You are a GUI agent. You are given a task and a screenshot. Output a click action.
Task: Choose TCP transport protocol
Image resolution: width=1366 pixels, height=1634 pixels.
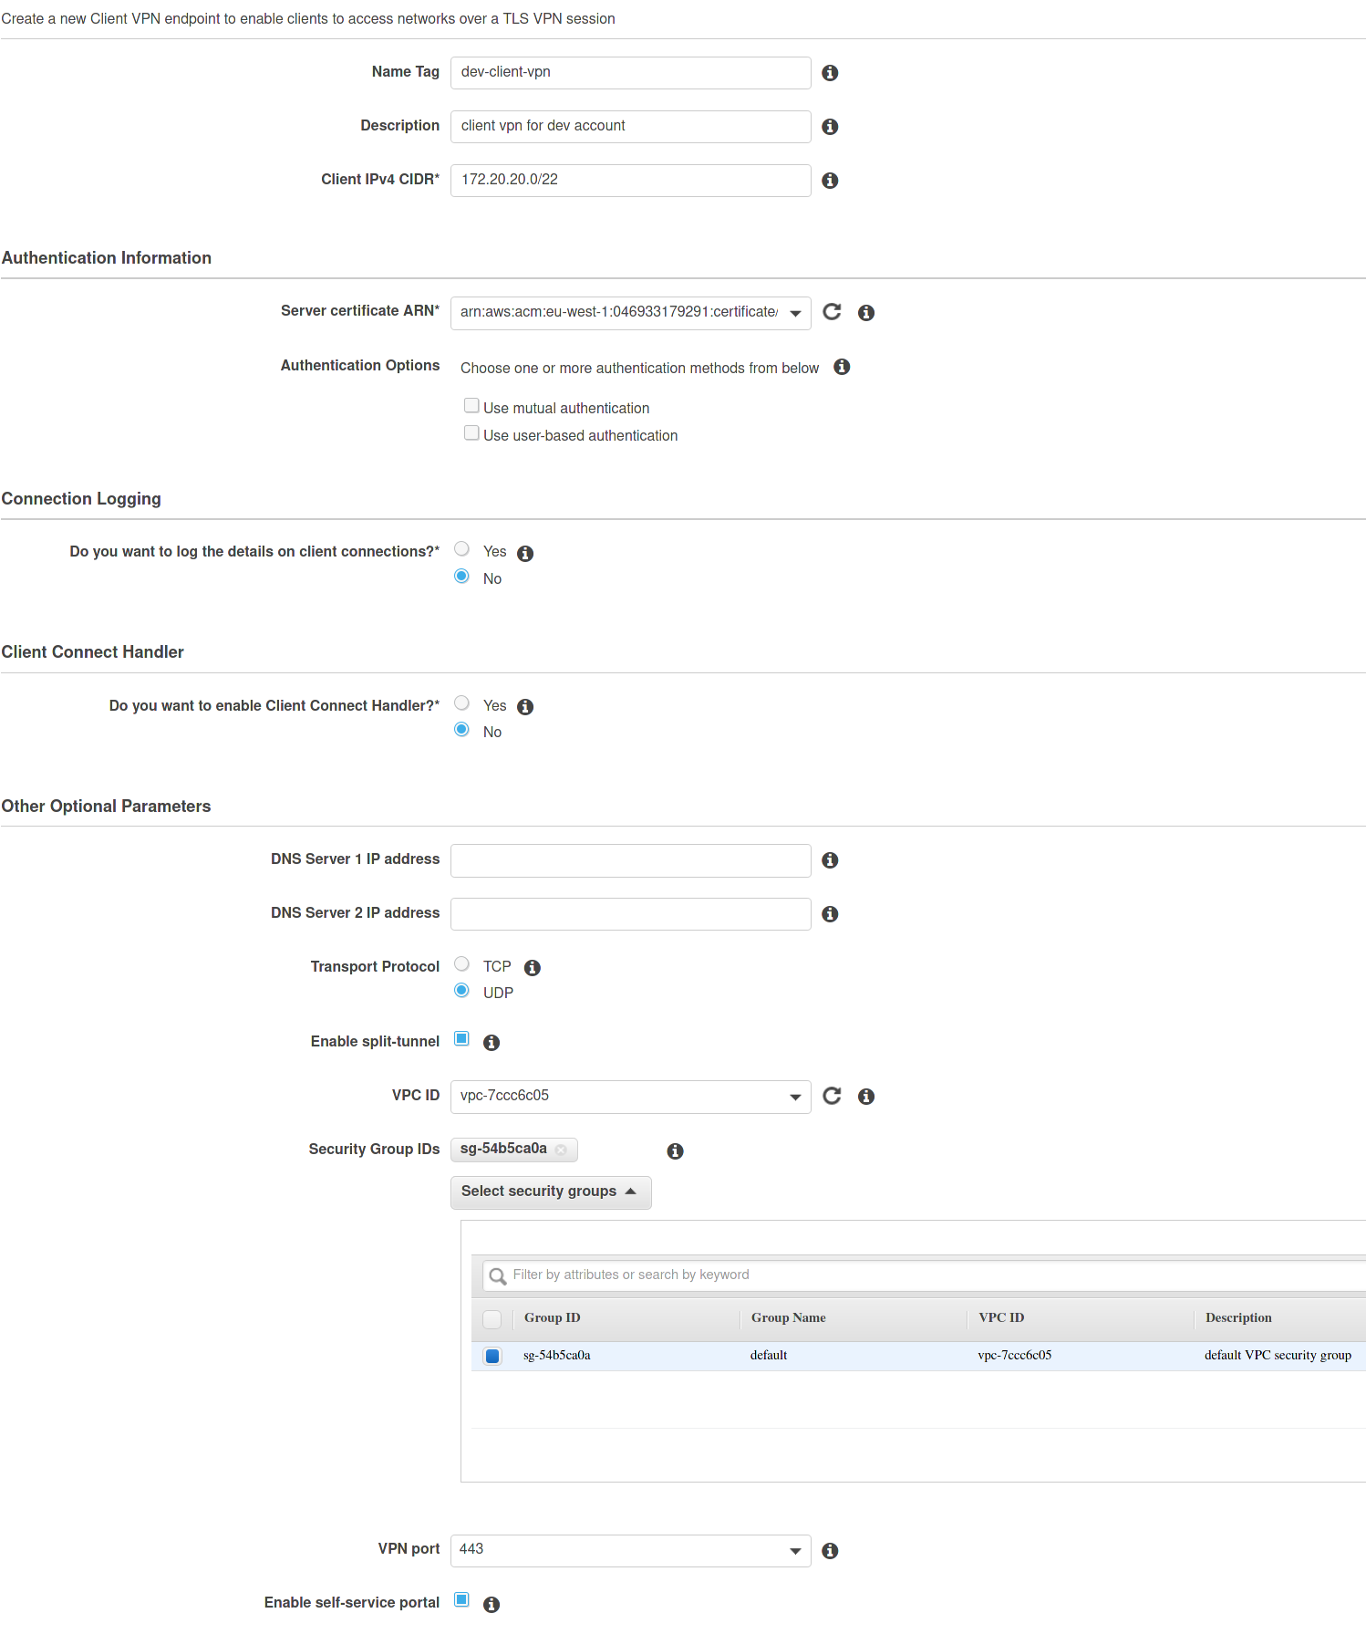[462, 964]
